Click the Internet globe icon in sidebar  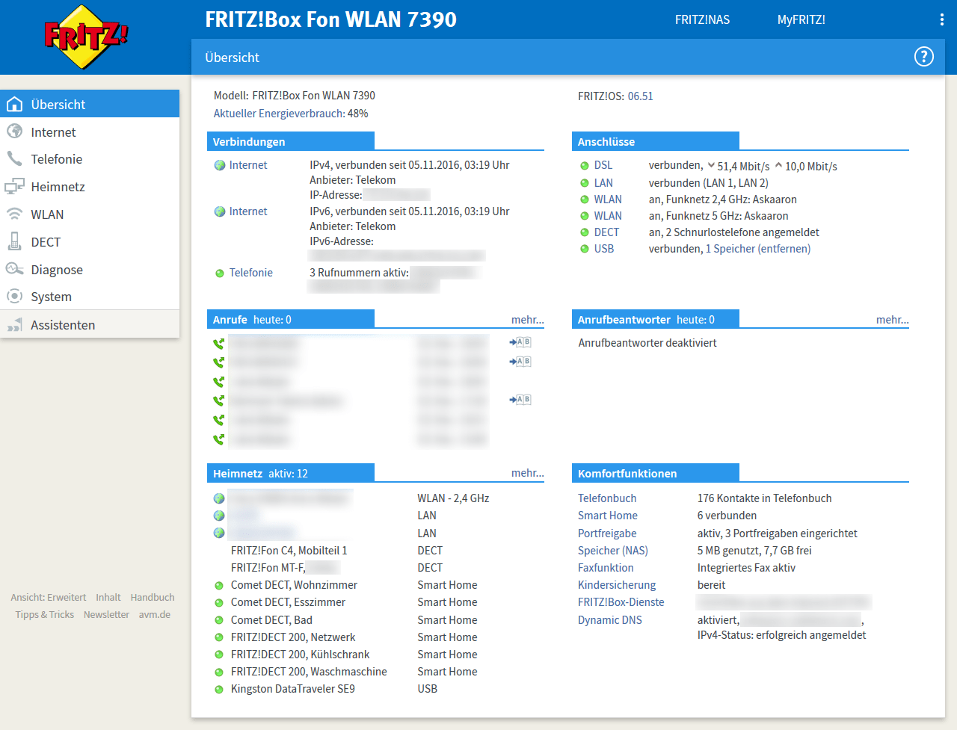[14, 132]
